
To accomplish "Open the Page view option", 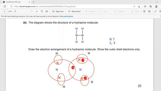I will pos(58,11).
